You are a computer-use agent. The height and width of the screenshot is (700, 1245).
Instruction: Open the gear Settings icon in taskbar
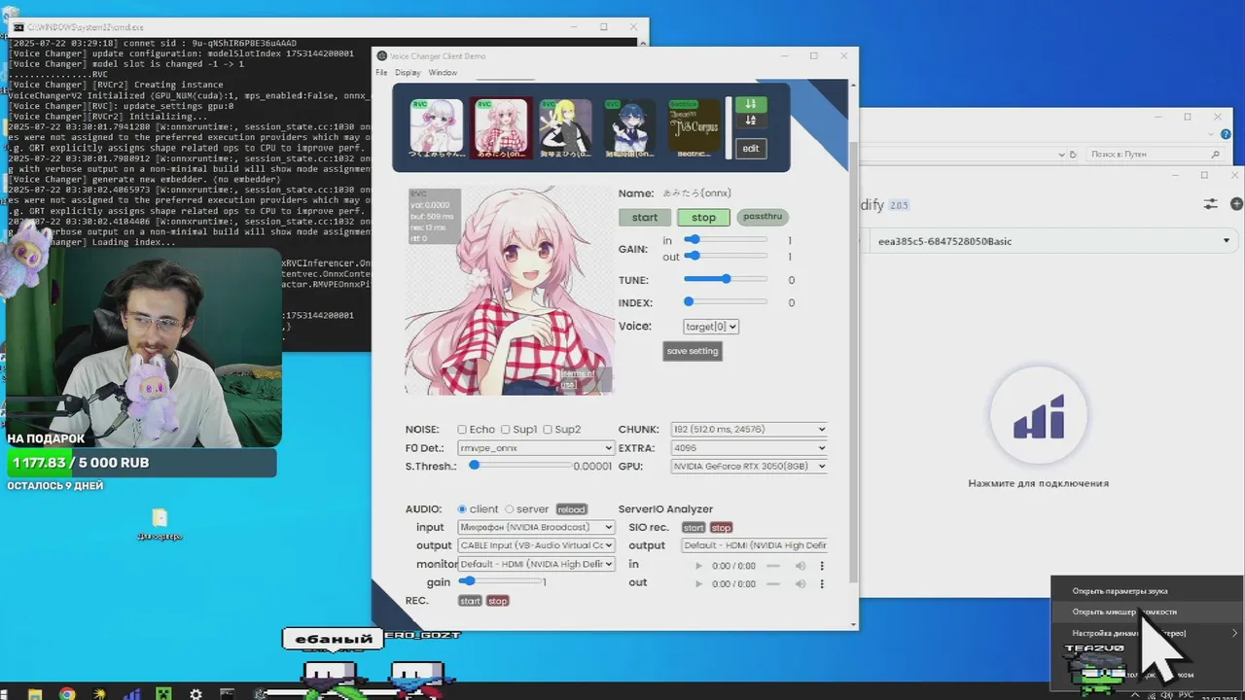point(196,694)
